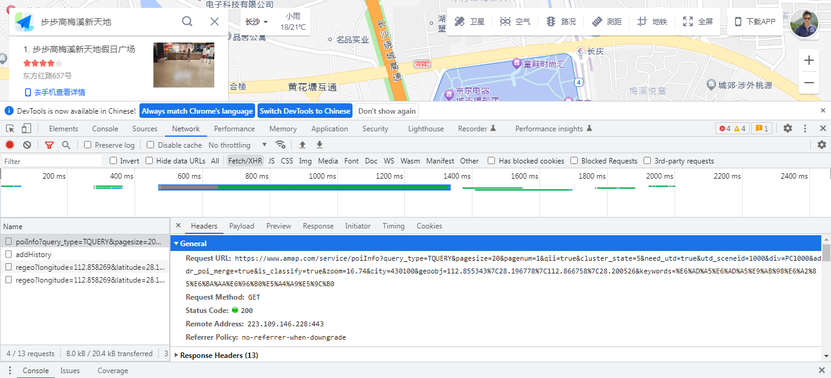
Task: Click the search magnifier in the map search box
Action: (x=187, y=21)
